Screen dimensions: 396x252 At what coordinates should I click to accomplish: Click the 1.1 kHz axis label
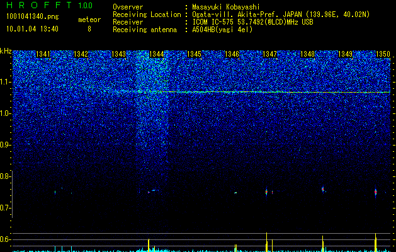5,82
